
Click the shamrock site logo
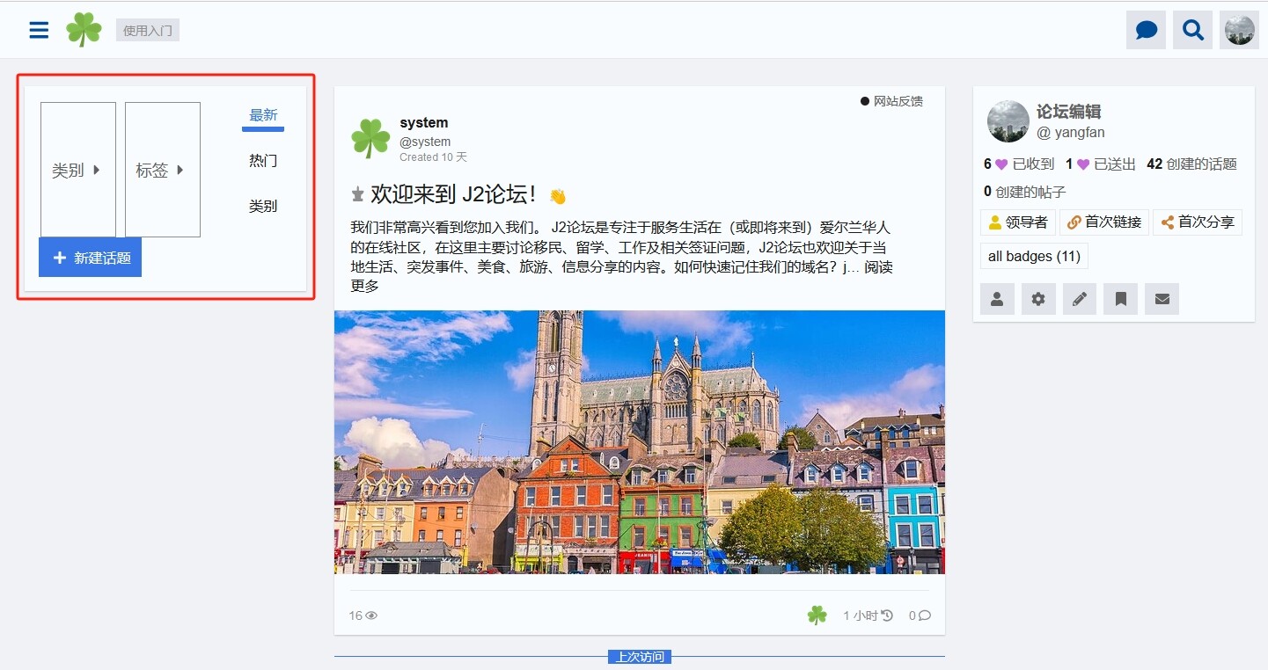click(x=84, y=30)
